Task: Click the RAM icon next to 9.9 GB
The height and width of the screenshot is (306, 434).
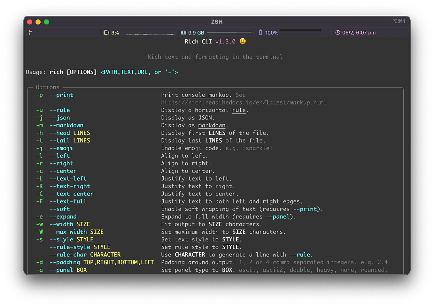Action: [x=183, y=32]
